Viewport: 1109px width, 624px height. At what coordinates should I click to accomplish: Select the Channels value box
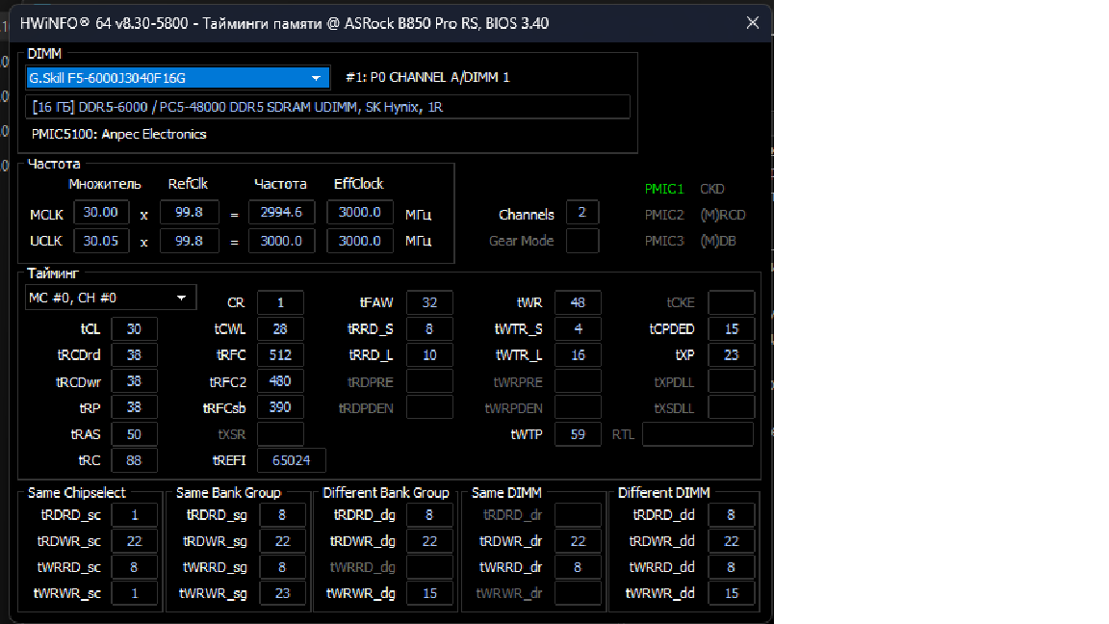[x=582, y=214]
